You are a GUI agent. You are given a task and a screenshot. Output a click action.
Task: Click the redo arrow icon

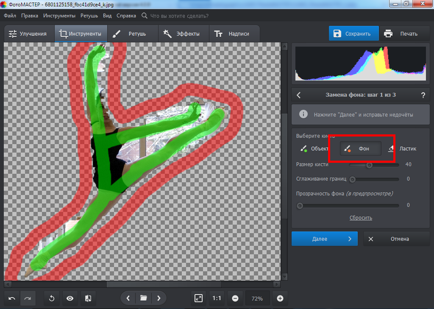(28, 298)
